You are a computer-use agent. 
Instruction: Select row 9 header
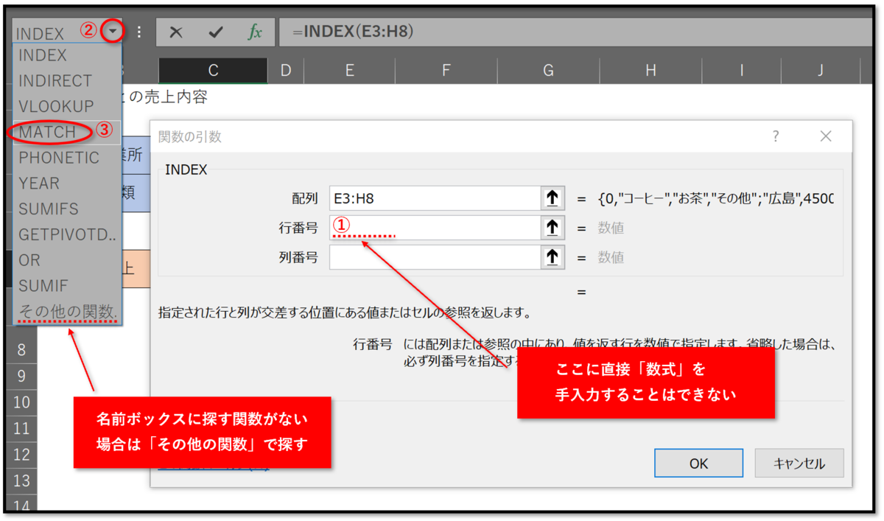pos(21,376)
